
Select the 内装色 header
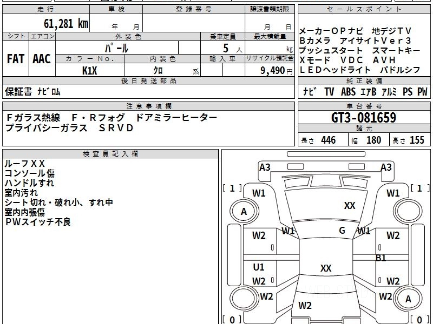click(162, 59)
